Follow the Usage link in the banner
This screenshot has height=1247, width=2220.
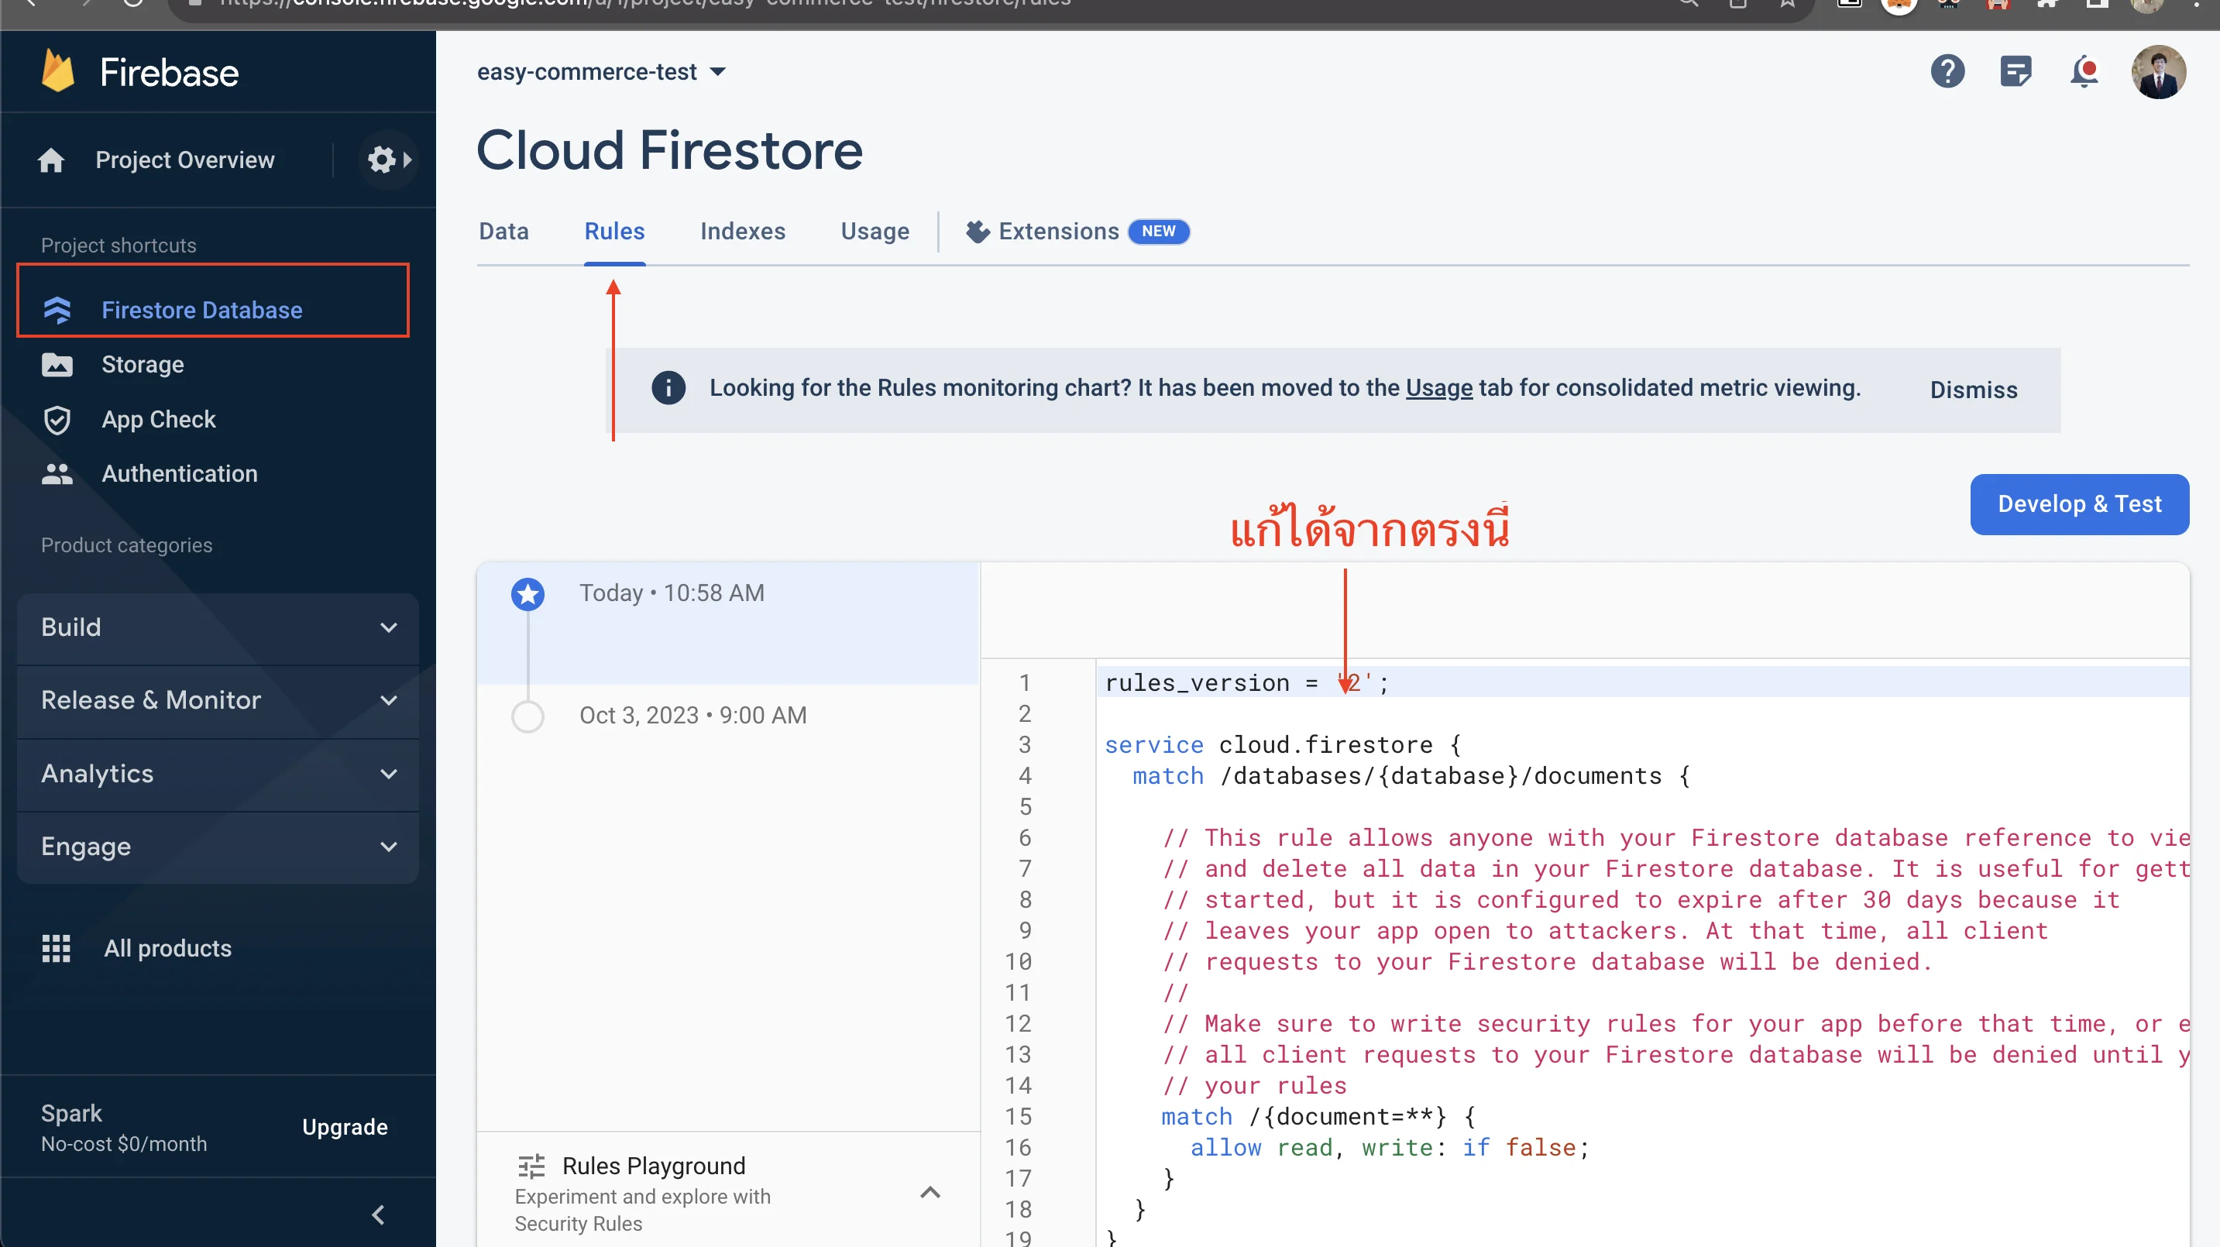pyautogui.click(x=1439, y=388)
